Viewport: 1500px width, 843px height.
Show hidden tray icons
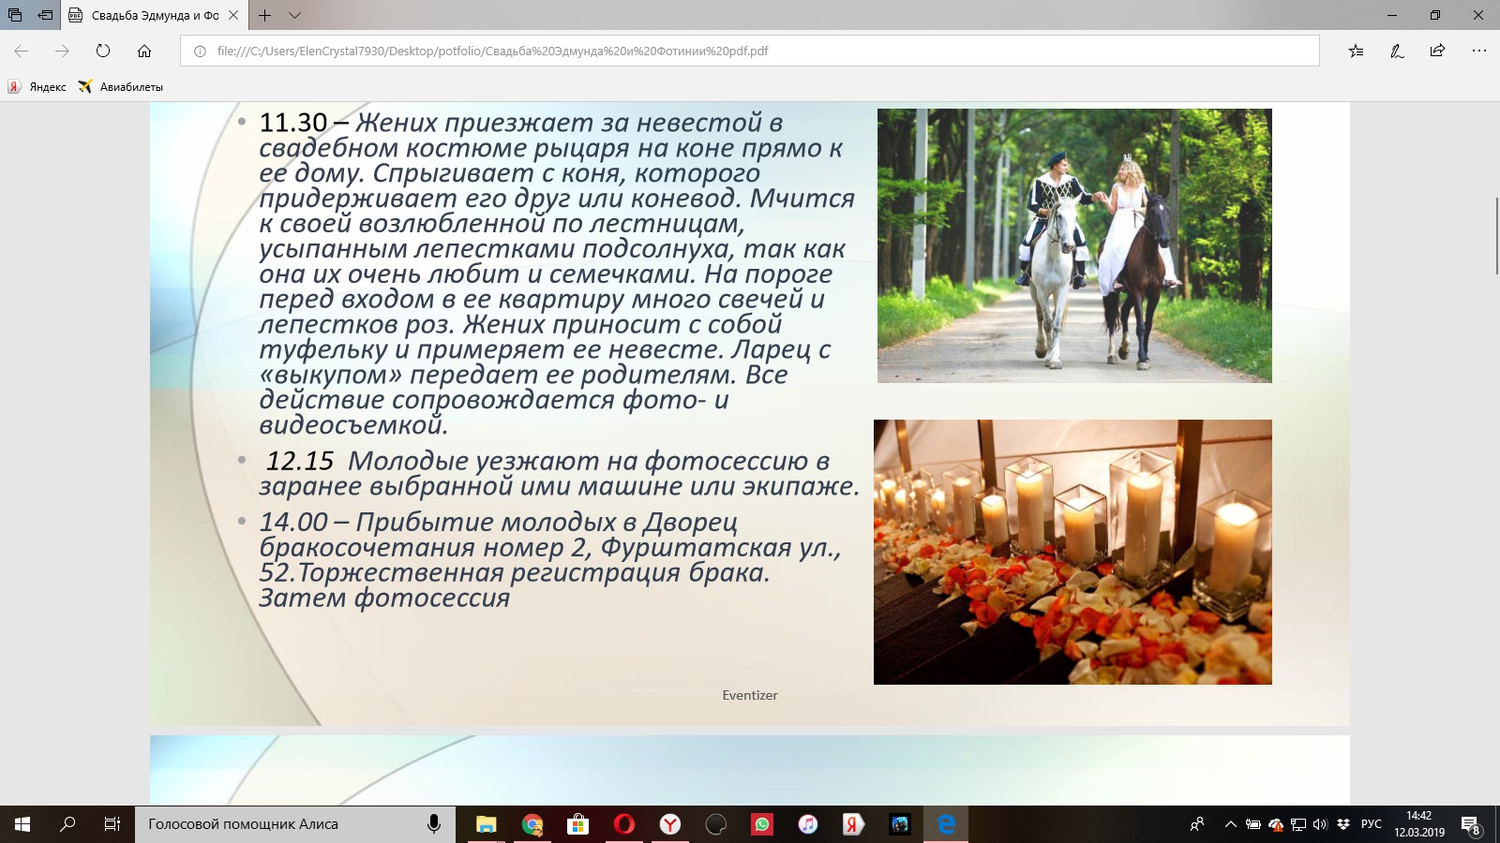(x=1231, y=824)
